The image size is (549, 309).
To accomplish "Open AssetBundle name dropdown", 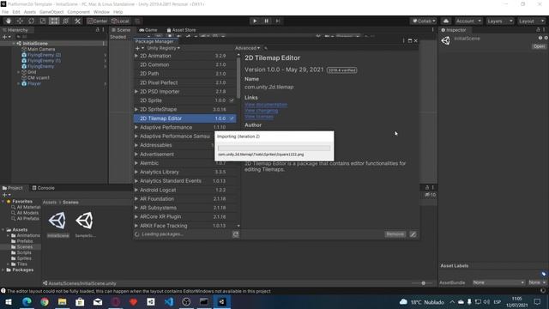I will click(498, 282).
